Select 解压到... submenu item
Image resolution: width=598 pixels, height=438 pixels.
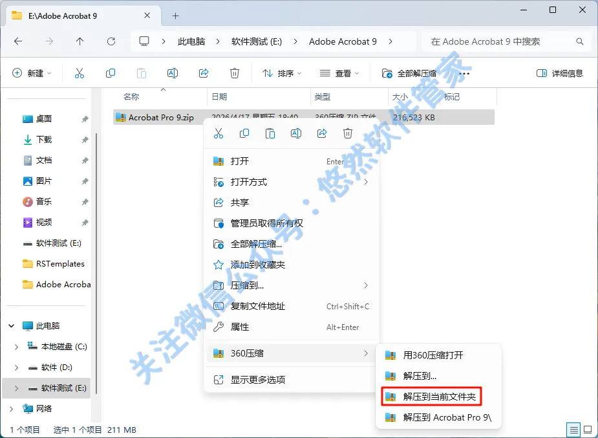coord(438,376)
